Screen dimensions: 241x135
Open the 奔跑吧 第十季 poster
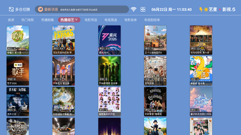click(x=201, y=71)
